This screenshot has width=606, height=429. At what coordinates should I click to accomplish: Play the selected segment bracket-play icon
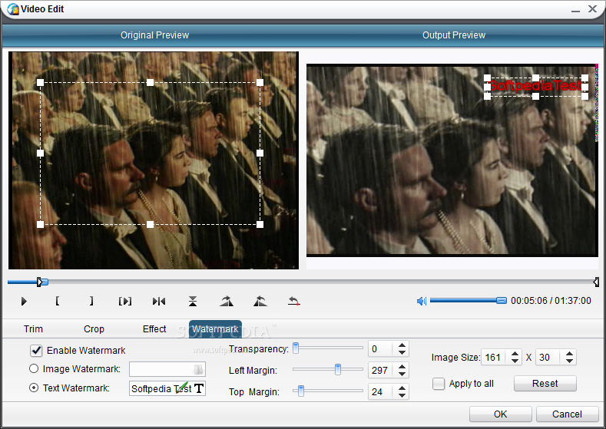click(125, 301)
